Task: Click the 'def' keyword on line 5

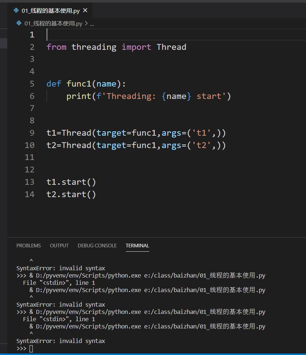Action: 54,84
